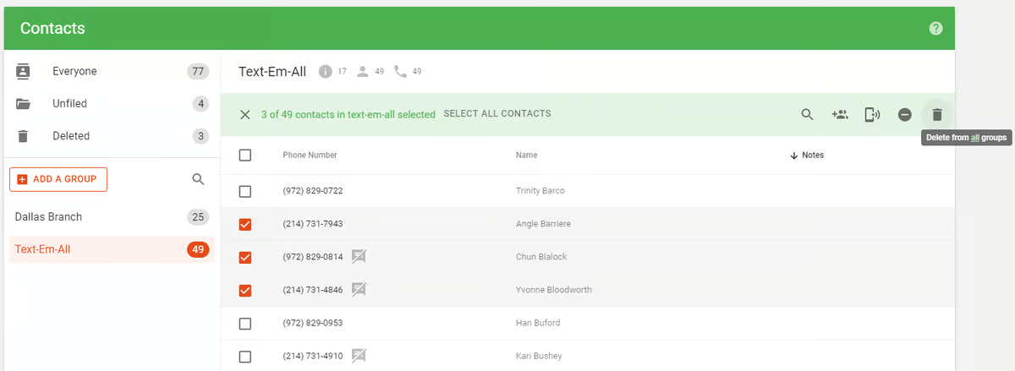Click the phone broadcast icon in toolbar
This screenshot has height=371, width=1015.
coord(872,114)
